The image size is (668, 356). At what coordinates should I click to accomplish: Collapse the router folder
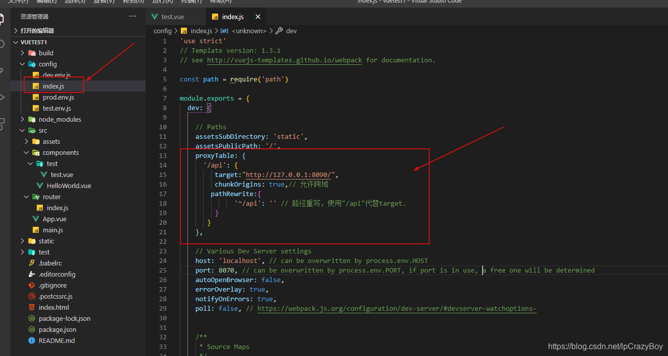point(26,197)
